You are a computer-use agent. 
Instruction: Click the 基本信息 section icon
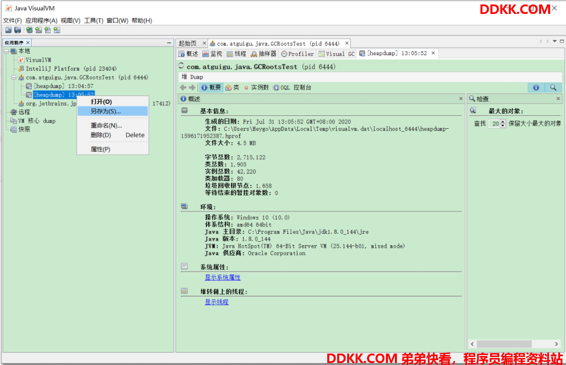(x=185, y=110)
